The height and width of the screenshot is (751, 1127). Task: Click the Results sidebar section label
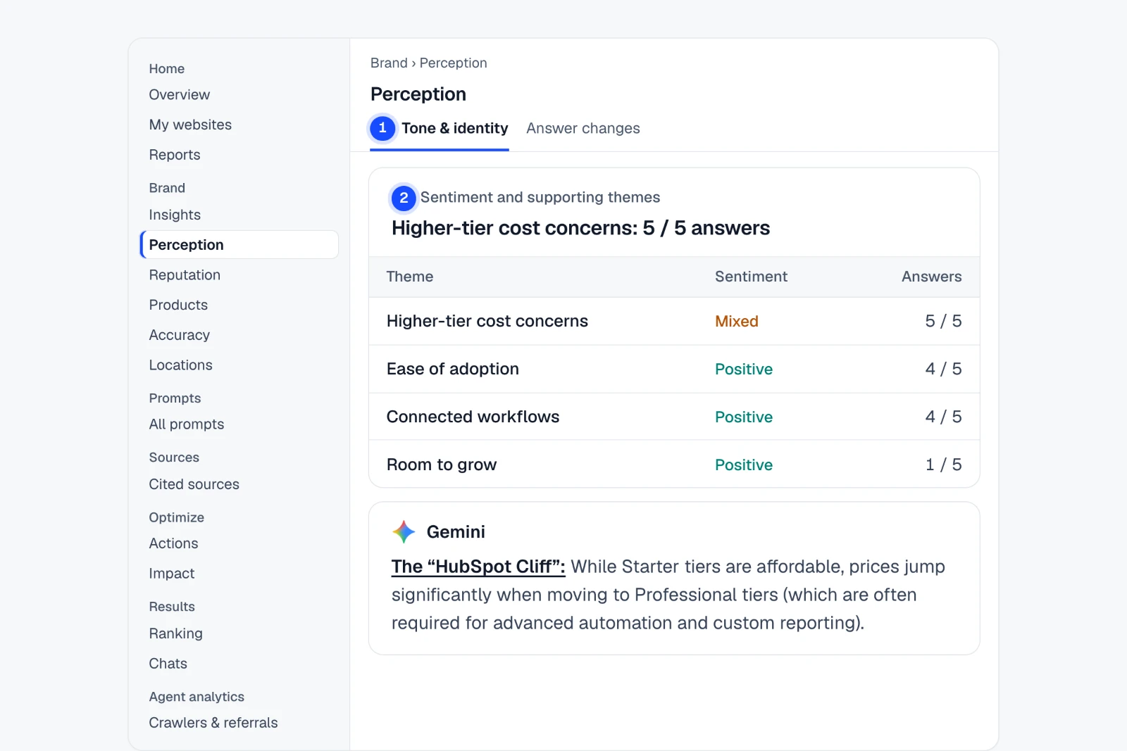tap(172, 607)
